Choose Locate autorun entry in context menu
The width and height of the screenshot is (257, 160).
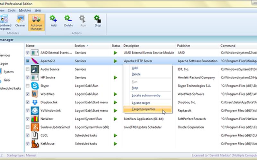click(147, 95)
